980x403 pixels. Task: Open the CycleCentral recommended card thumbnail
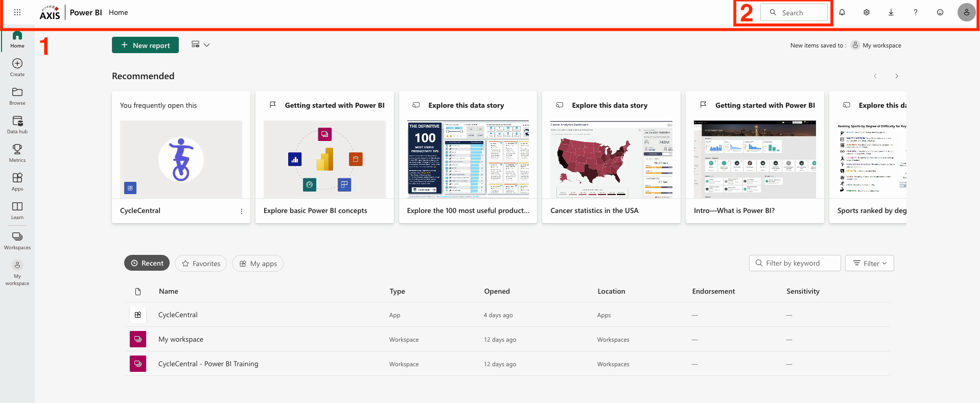tap(181, 159)
